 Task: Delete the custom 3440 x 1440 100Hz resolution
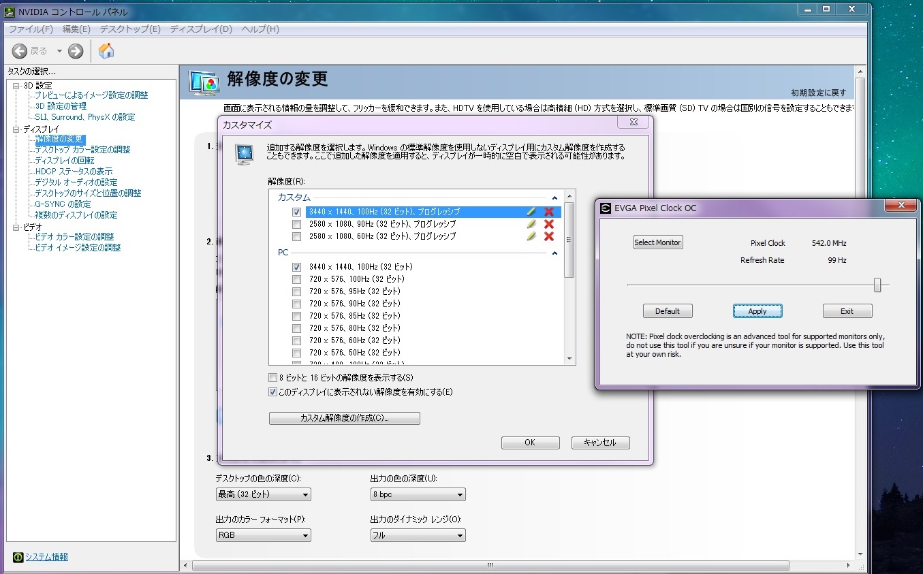[549, 212]
